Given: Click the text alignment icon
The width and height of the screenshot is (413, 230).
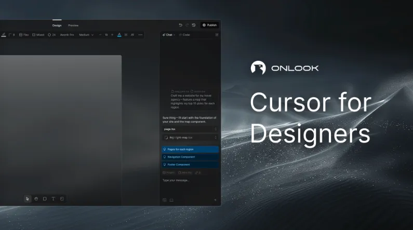Looking at the screenshot, I should pyautogui.click(x=126, y=35).
